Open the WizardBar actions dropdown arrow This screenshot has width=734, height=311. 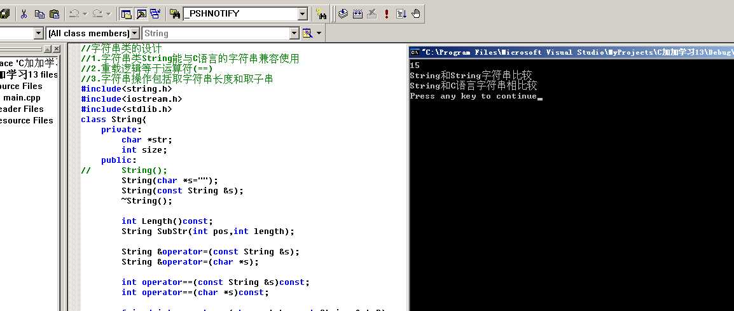click(319, 33)
